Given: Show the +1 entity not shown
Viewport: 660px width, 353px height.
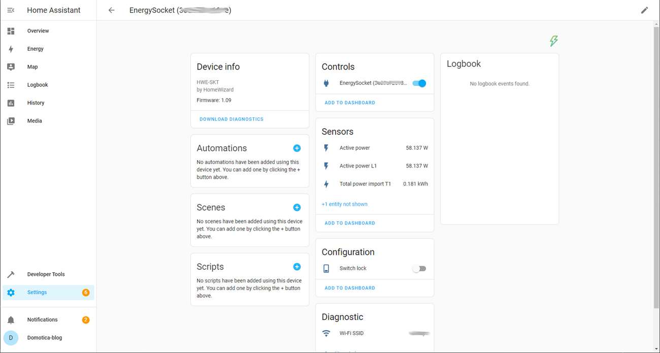Looking at the screenshot, I should click(344, 204).
